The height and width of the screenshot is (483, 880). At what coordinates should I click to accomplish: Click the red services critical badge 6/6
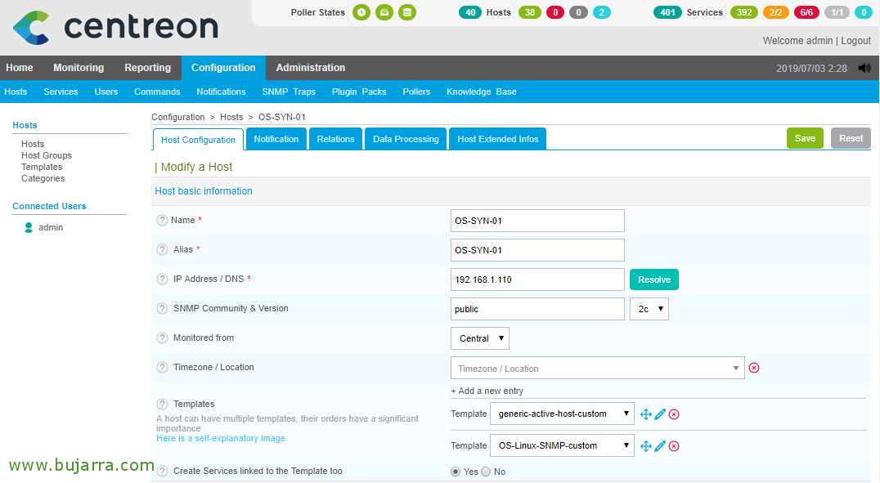click(x=806, y=12)
